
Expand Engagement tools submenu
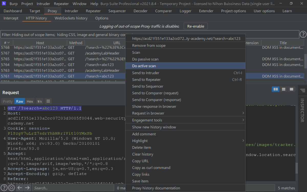[185, 120]
